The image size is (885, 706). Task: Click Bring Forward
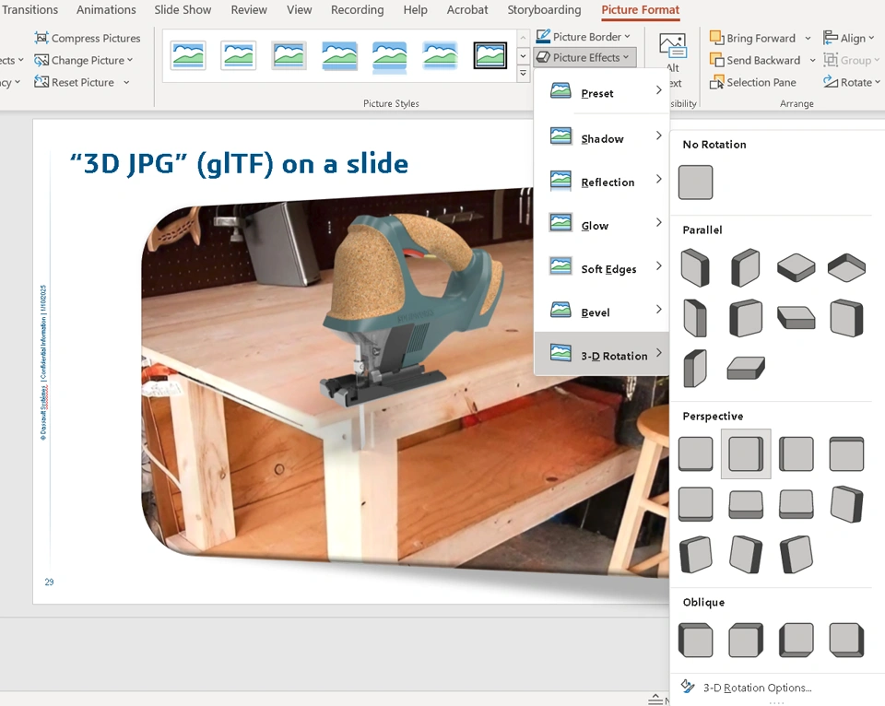752,38
